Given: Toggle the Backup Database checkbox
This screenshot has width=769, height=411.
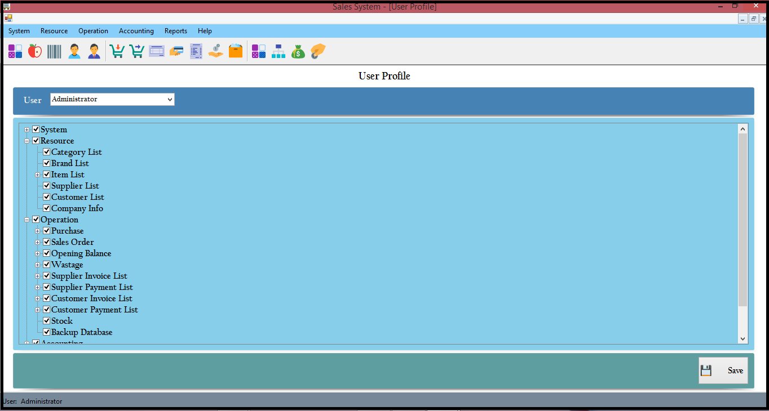Looking at the screenshot, I should point(47,332).
